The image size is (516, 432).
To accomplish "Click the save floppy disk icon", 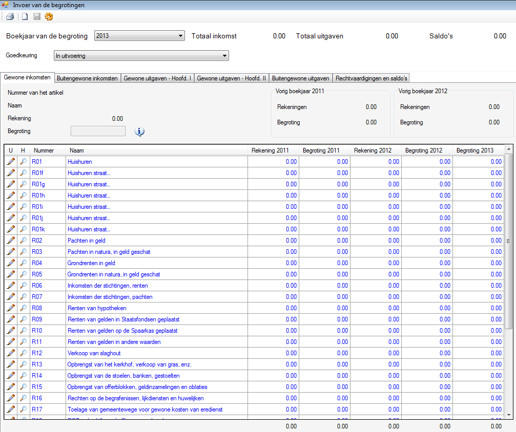I will point(37,16).
